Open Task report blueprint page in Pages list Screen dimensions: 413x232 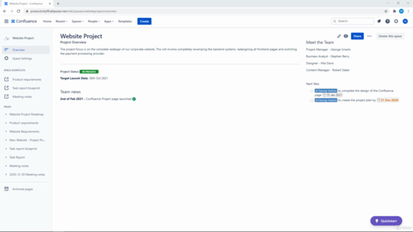(x=23, y=149)
